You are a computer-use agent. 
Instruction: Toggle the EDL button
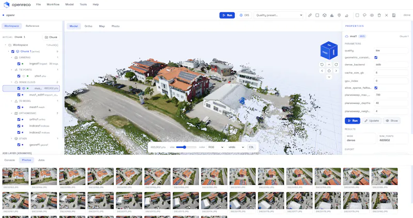251,147
